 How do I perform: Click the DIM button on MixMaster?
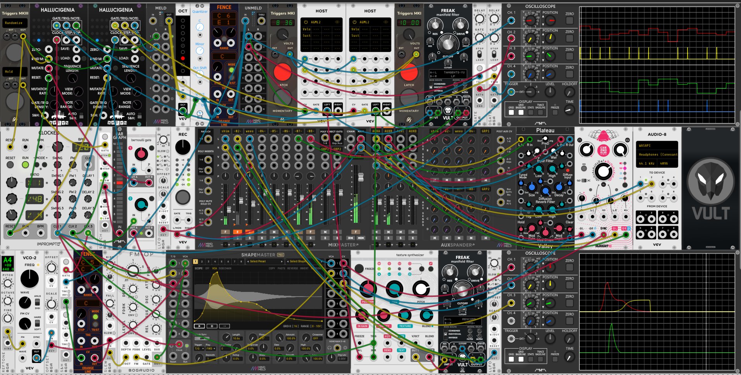351,238
